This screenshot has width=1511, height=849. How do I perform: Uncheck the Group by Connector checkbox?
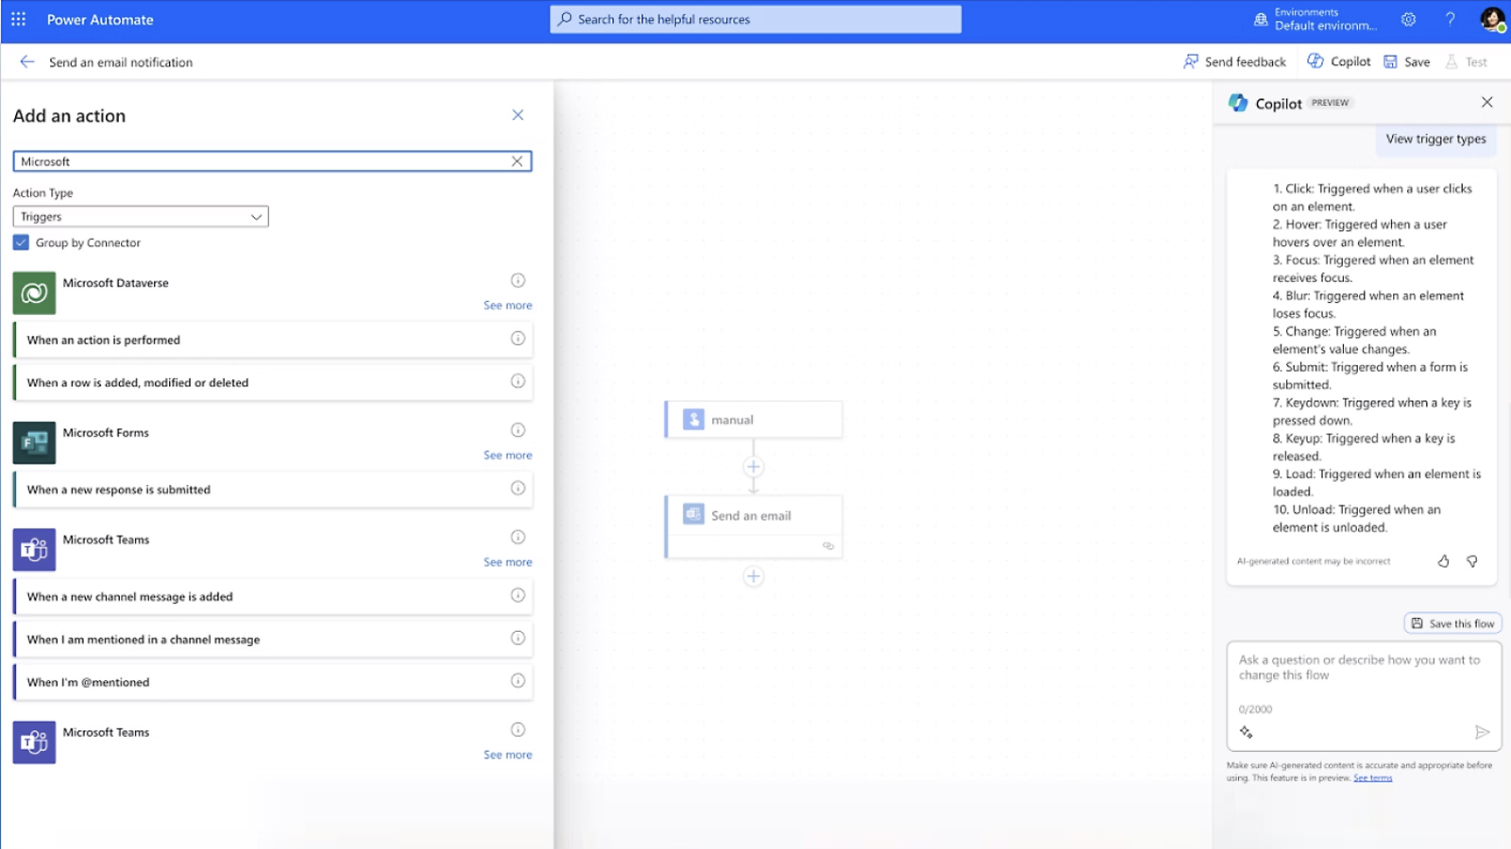click(x=21, y=242)
